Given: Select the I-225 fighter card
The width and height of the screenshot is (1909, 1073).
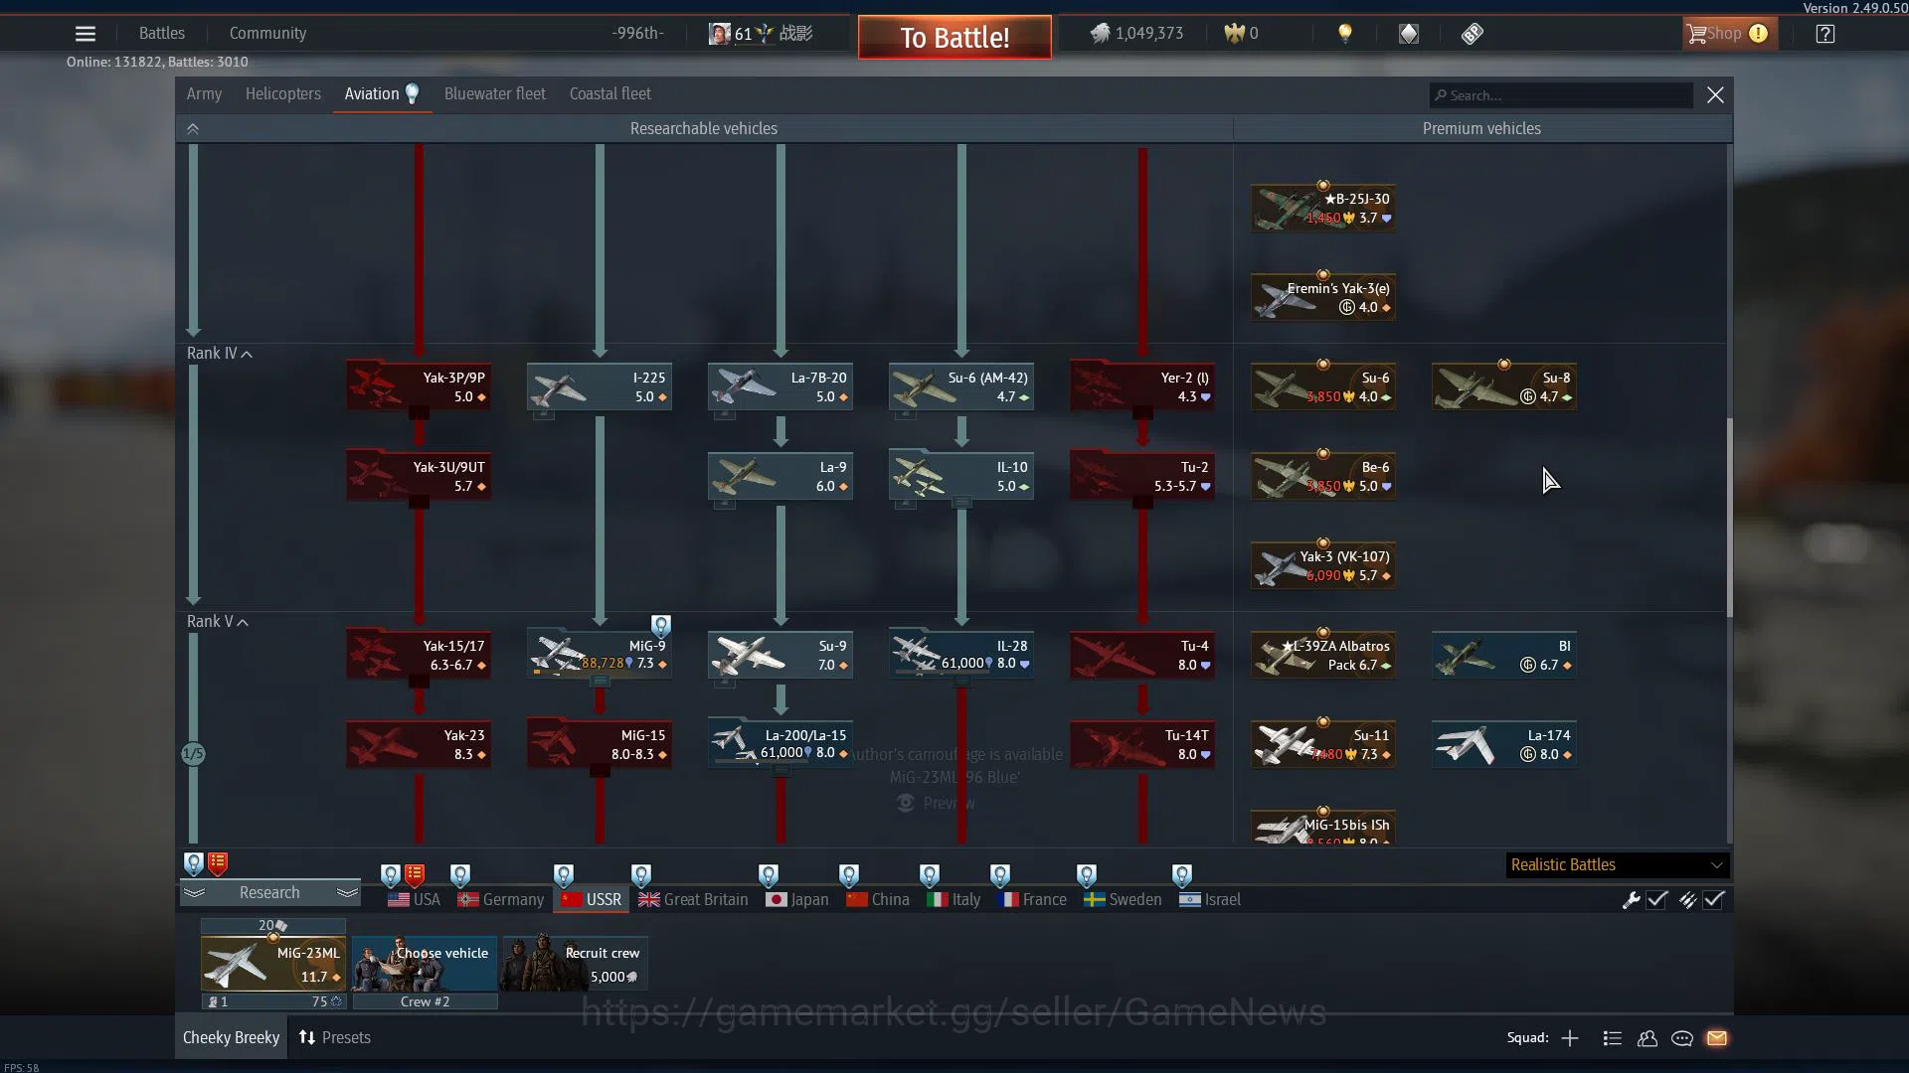Looking at the screenshot, I should point(600,387).
